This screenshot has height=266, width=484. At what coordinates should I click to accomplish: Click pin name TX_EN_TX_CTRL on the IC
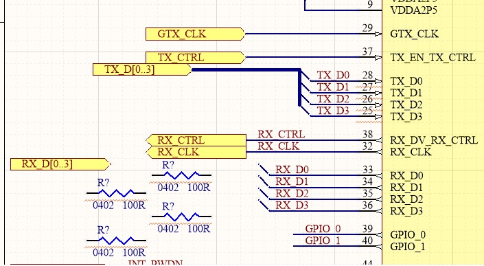(433, 58)
